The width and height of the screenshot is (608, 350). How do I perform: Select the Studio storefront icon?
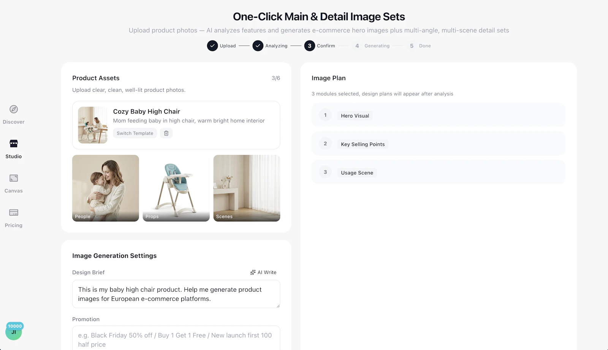(14, 144)
